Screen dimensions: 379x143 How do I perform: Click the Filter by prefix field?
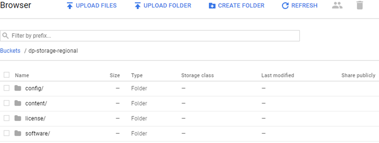pyautogui.click(x=154, y=36)
